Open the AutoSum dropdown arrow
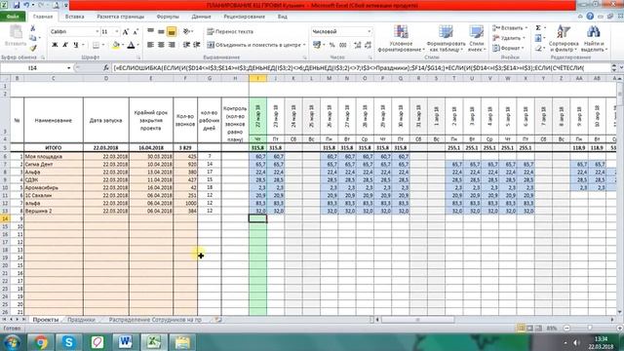Viewport: 624px width, 351px height. pos(545,28)
